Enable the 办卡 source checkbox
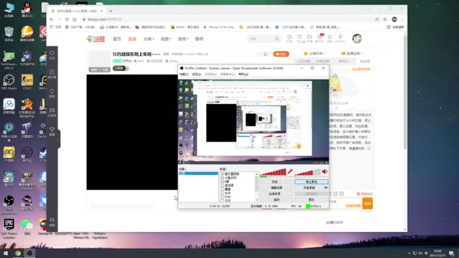Image resolution: width=459 pixels, height=258 pixels. click(223, 193)
